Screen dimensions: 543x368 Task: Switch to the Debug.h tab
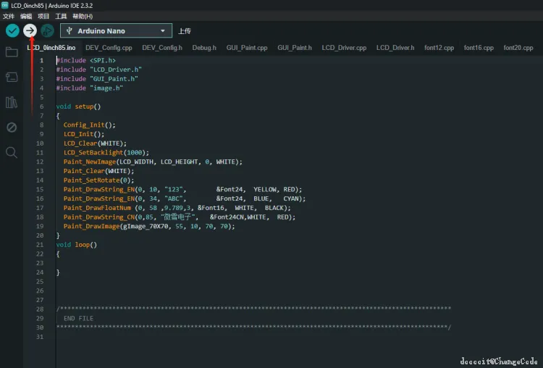pos(204,48)
